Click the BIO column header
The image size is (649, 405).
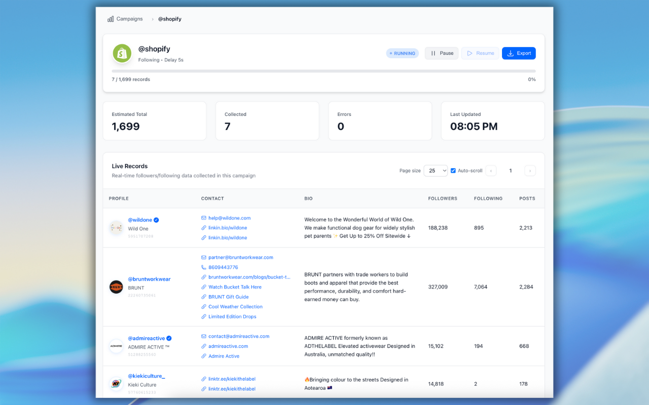click(x=309, y=198)
